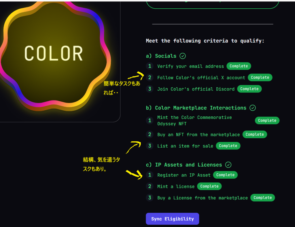Click the Complete badge for Register an IP Asset
Screen dimensions: 295x227
[x=225, y=175]
